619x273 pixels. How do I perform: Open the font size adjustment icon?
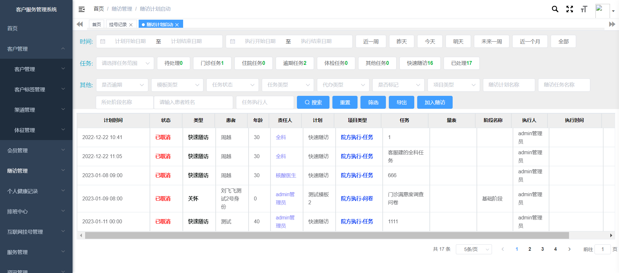(x=584, y=9)
